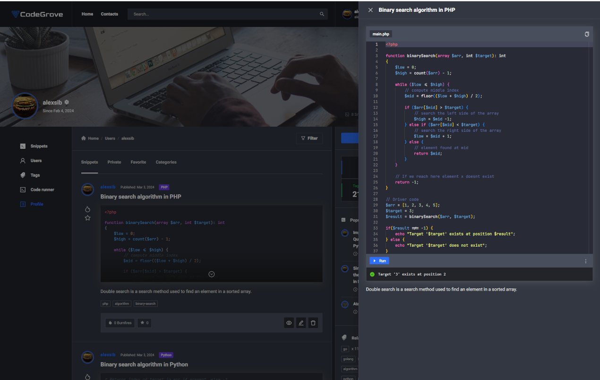The width and height of the screenshot is (600, 380).
Task: Toggle favorite star on PHP snippet
Action: (x=87, y=218)
